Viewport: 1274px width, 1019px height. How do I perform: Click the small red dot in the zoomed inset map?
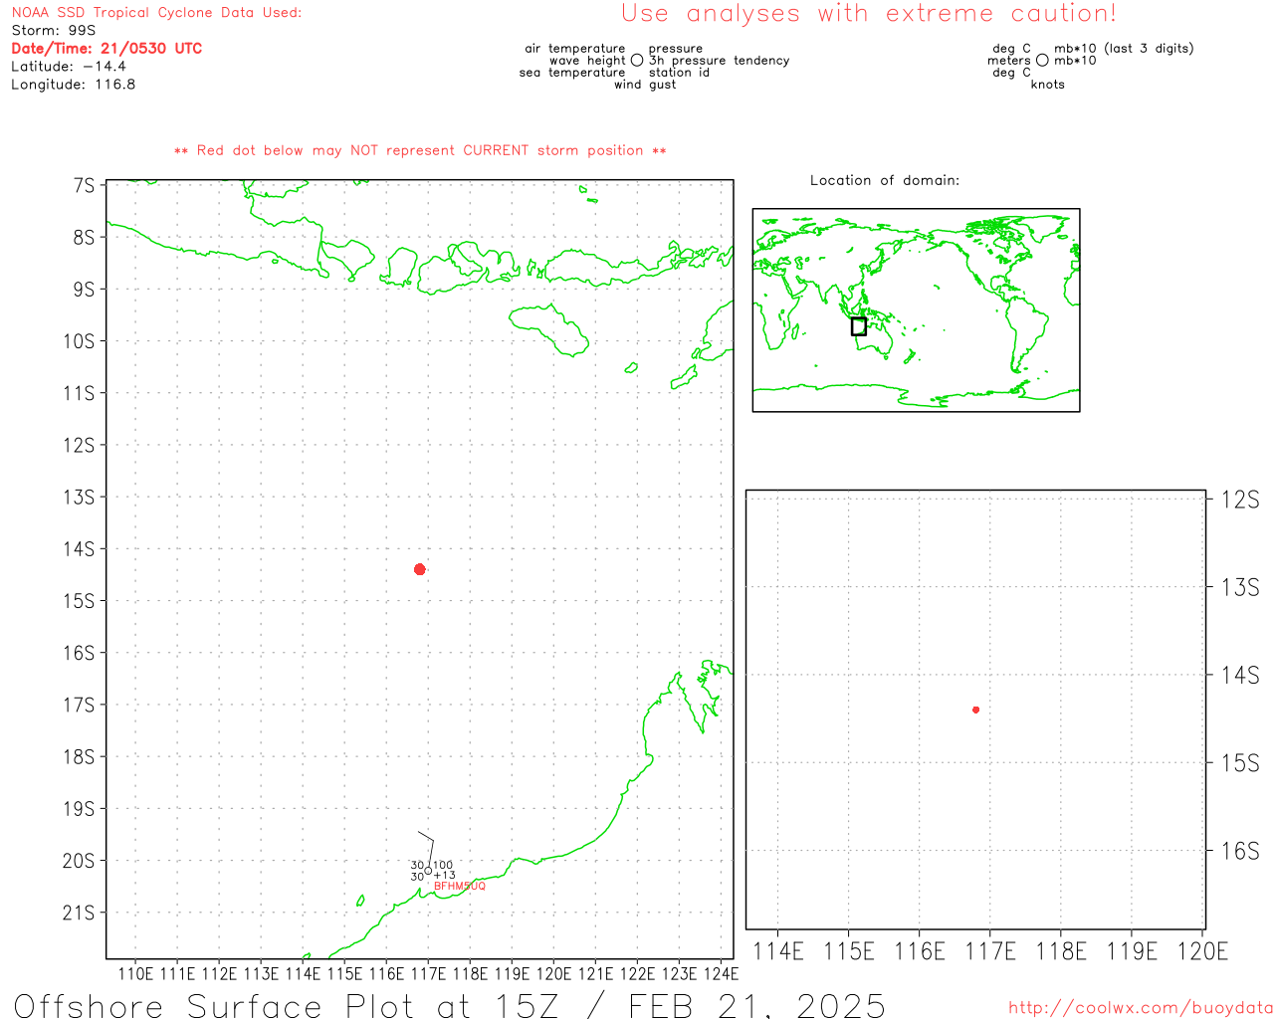pos(976,710)
